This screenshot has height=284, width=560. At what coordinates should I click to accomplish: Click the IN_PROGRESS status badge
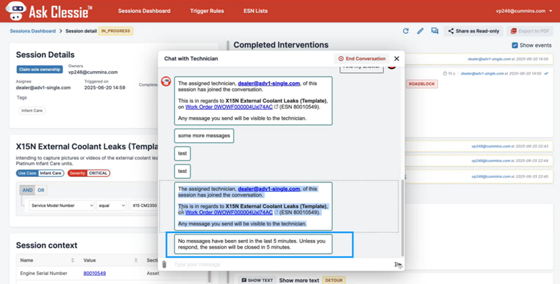point(115,31)
